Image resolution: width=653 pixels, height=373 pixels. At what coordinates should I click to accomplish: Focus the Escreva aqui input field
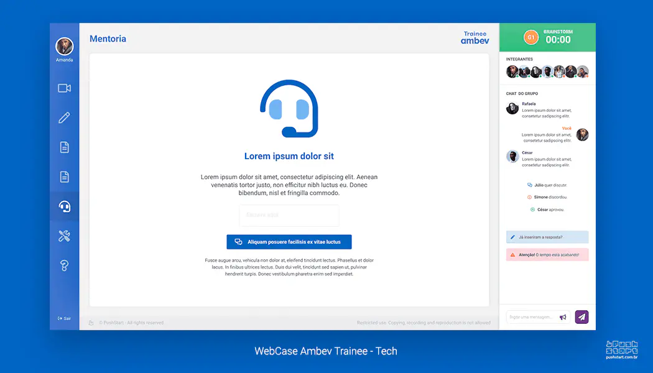click(x=289, y=215)
